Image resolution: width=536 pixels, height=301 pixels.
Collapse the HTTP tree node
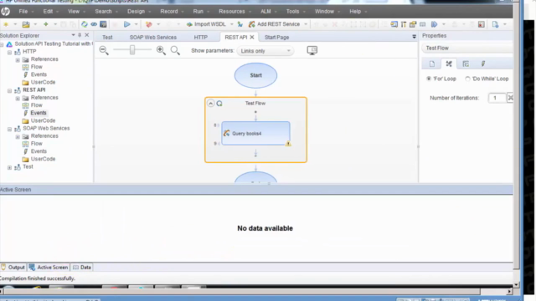pos(9,52)
